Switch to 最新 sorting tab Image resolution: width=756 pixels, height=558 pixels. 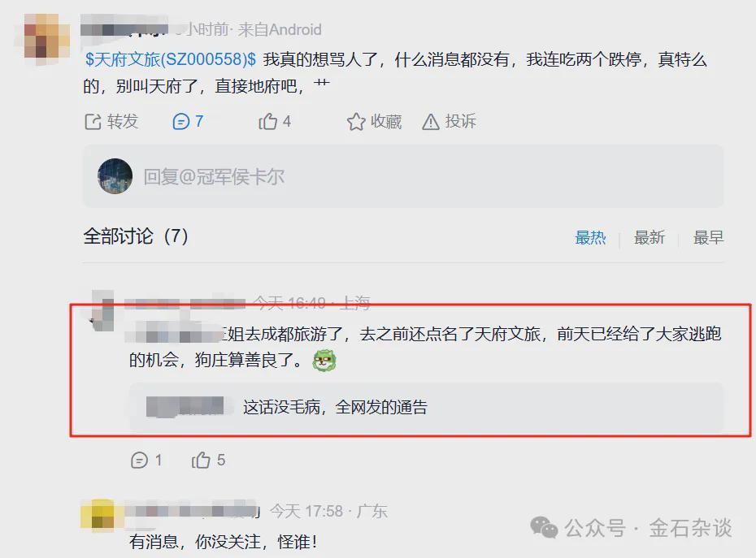pyautogui.click(x=649, y=237)
